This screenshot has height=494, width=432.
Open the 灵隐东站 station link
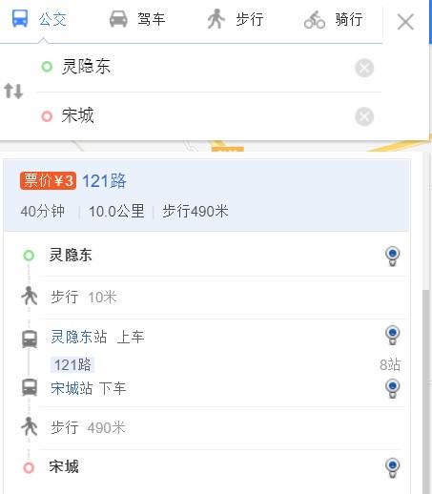click(x=79, y=337)
